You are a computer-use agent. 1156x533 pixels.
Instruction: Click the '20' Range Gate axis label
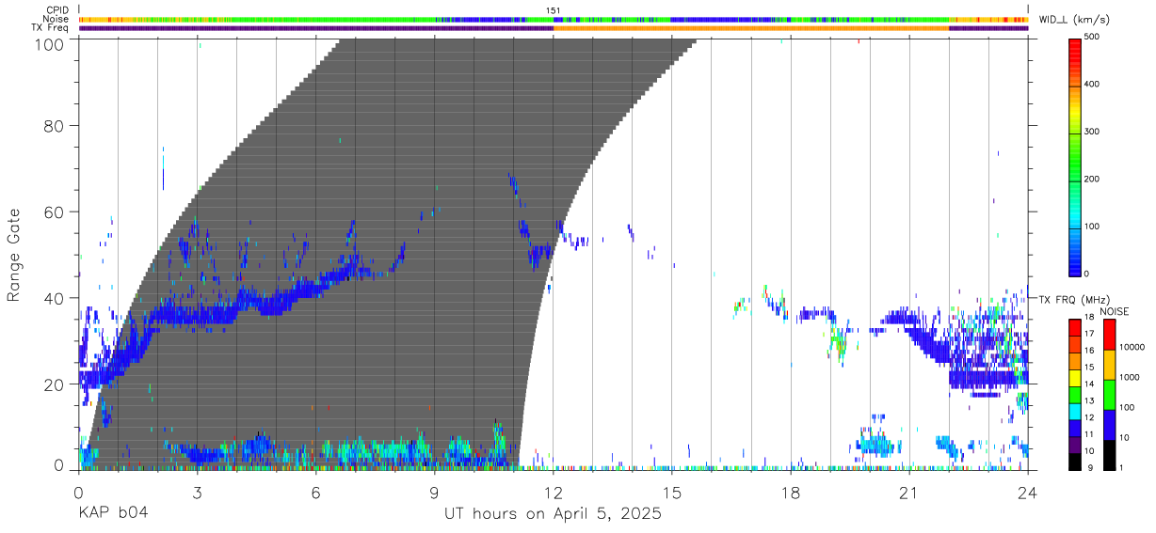pyautogui.click(x=55, y=384)
